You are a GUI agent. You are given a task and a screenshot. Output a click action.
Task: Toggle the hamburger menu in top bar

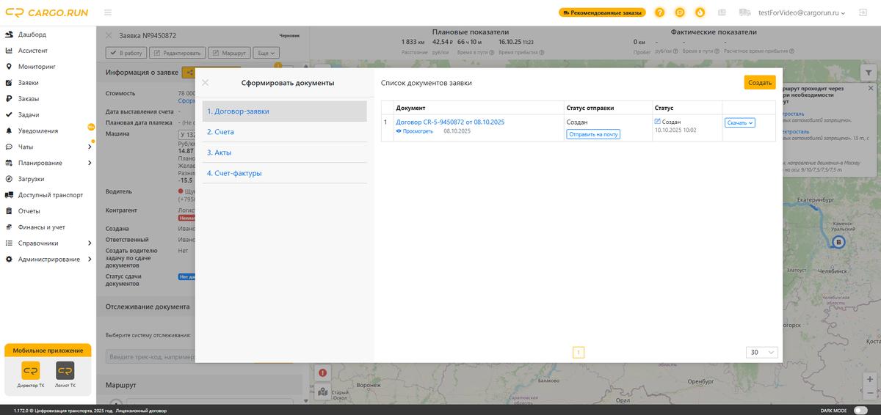click(108, 12)
